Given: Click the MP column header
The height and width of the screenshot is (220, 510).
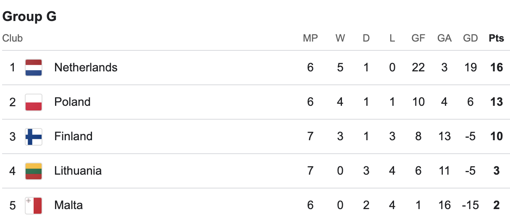Looking at the screenshot, I should point(310,39).
